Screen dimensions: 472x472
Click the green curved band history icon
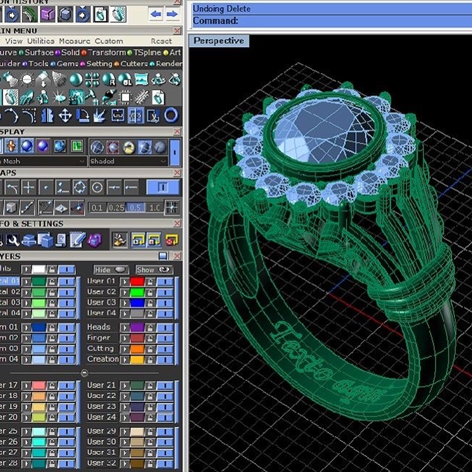pyautogui.click(x=30, y=14)
